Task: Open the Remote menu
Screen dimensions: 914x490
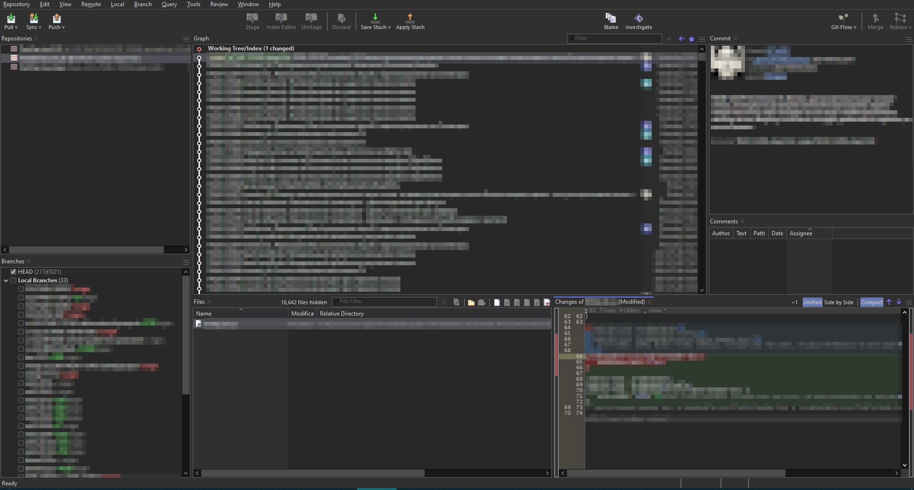Action: pos(91,4)
